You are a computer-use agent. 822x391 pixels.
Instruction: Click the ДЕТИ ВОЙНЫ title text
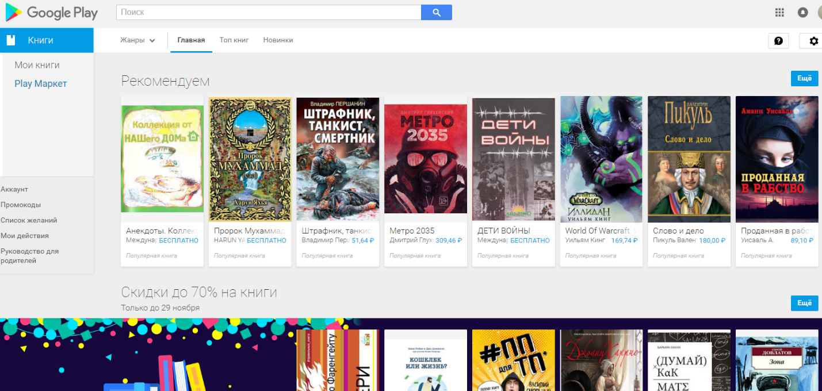(504, 231)
